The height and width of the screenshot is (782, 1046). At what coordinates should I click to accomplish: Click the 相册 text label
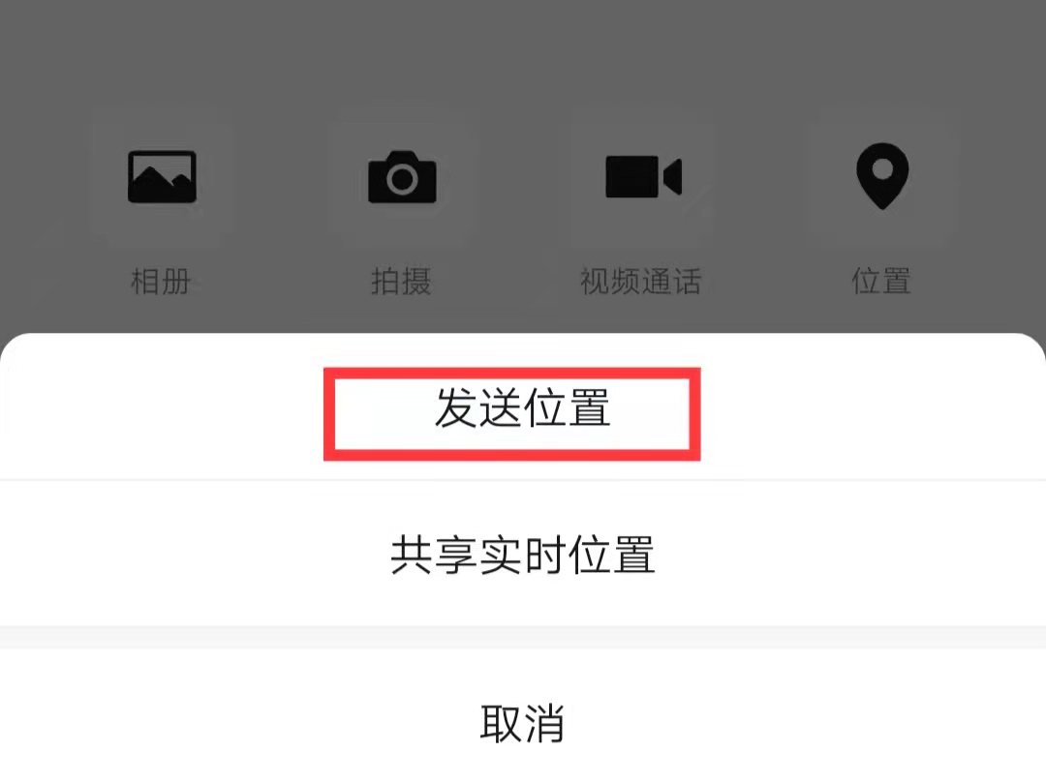click(161, 282)
